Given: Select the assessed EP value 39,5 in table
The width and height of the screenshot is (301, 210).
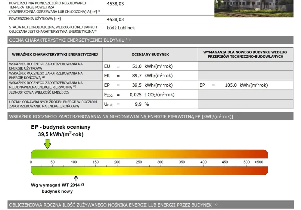Looking at the screenshot, I should pos(137,85).
